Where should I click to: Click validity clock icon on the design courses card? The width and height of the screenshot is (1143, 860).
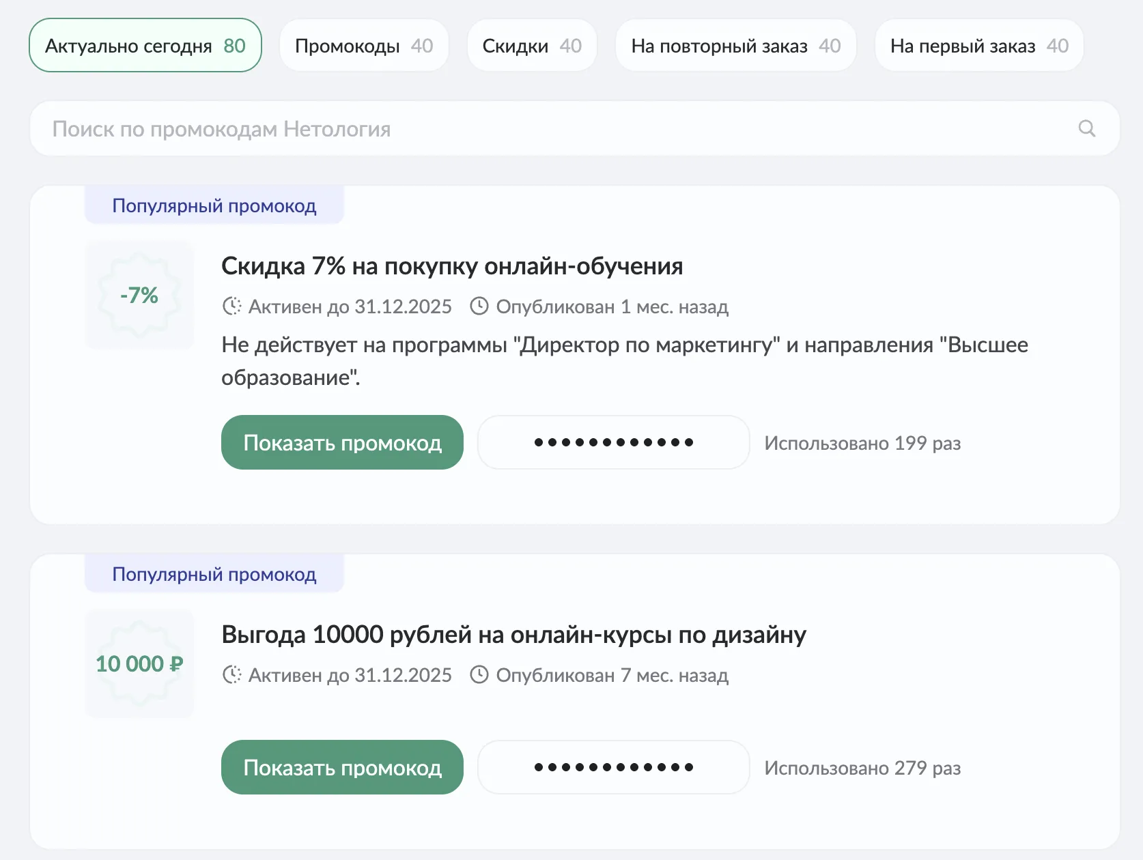pos(231,675)
